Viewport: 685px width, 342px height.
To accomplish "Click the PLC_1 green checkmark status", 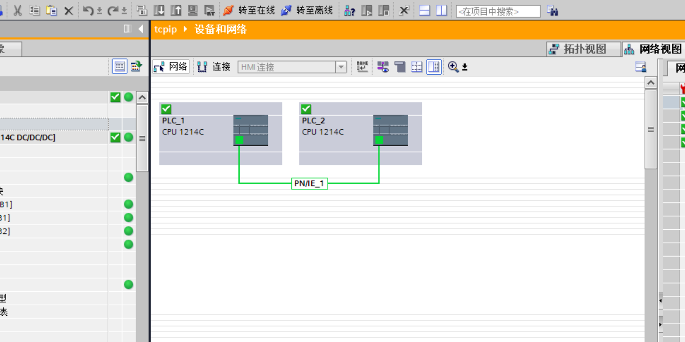I will [166, 109].
